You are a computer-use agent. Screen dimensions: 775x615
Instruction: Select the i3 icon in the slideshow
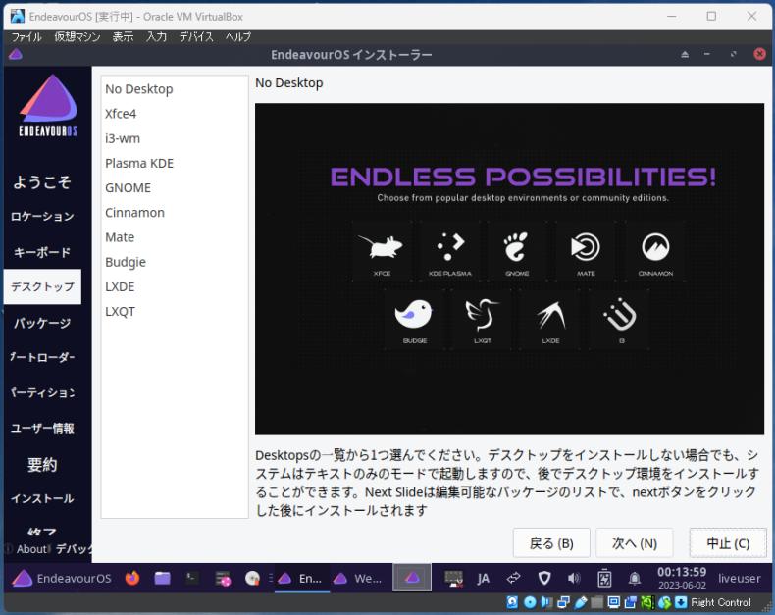[x=621, y=315]
